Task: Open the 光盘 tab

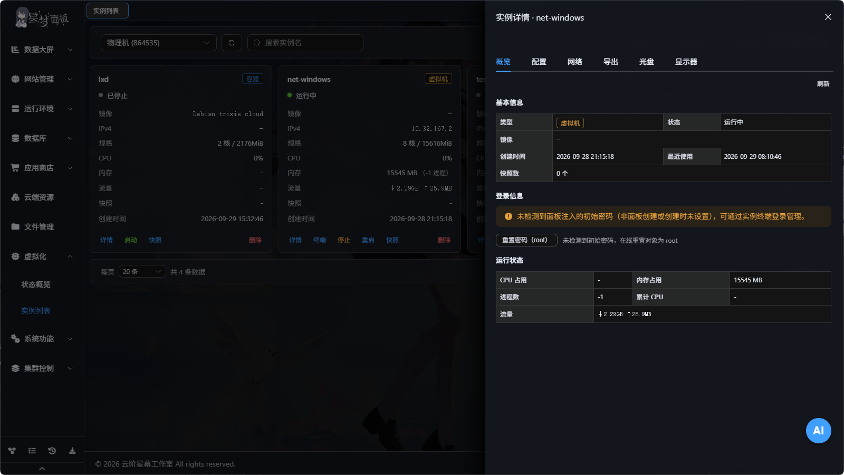Action: coord(647,62)
